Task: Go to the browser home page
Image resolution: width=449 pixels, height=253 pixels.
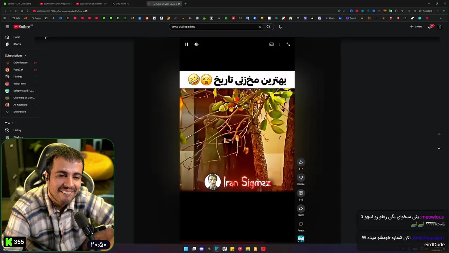Action: point(22,11)
